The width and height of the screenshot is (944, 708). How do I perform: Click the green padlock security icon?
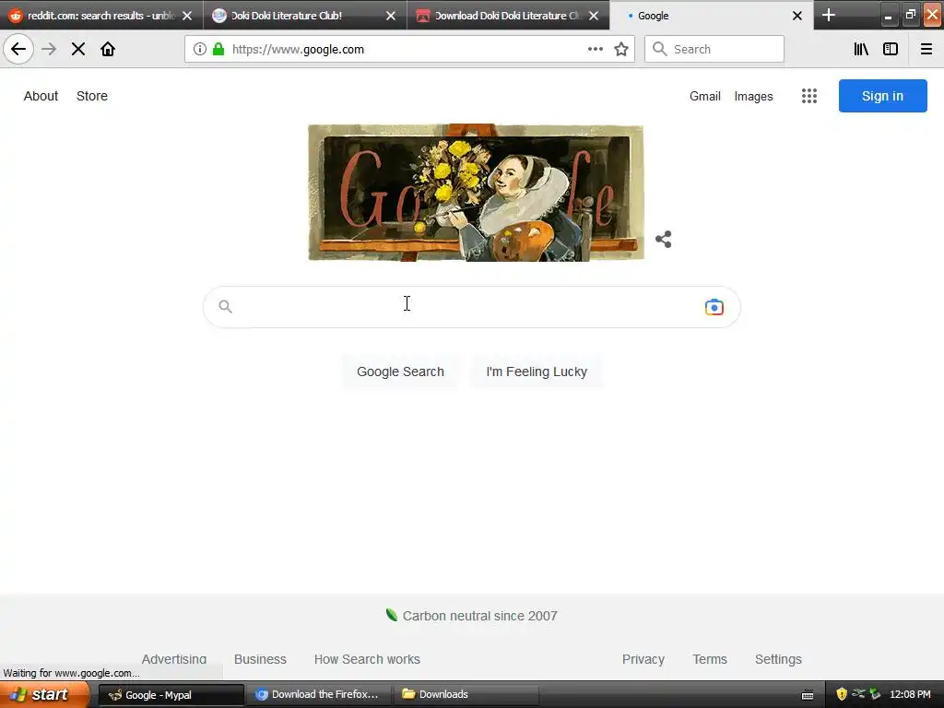tap(218, 49)
